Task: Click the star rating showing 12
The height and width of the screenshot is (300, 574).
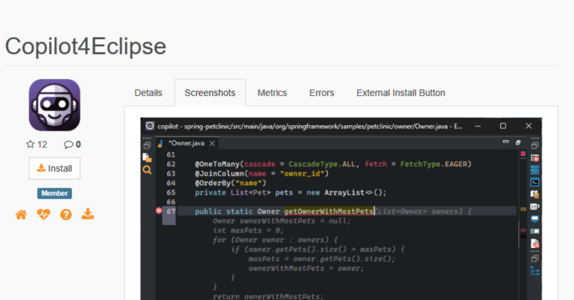Action: coord(36,144)
